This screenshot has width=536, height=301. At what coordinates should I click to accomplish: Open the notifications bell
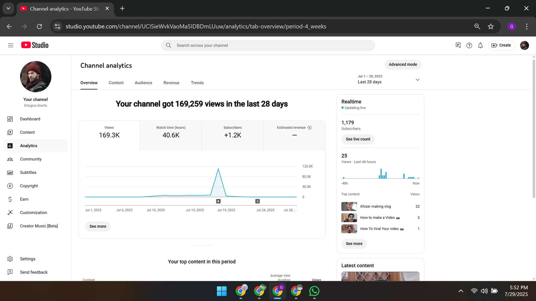coord(480,45)
